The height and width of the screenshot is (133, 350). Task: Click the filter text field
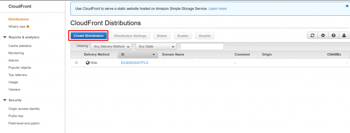click(x=202, y=47)
